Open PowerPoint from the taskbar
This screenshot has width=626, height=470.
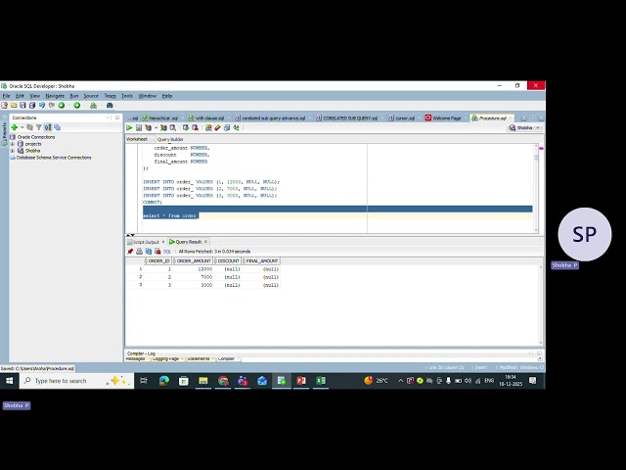pyautogui.click(x=301, y=381)
